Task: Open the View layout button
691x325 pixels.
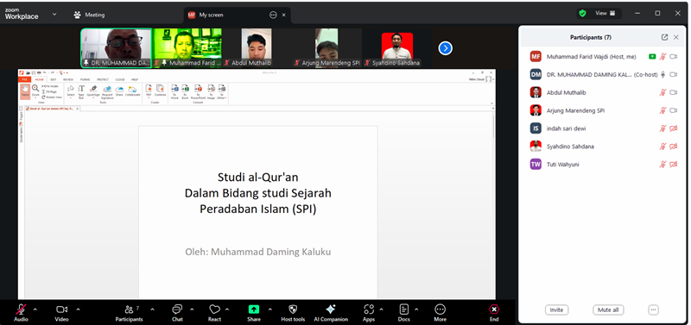Action: click(x=605, y=13)
